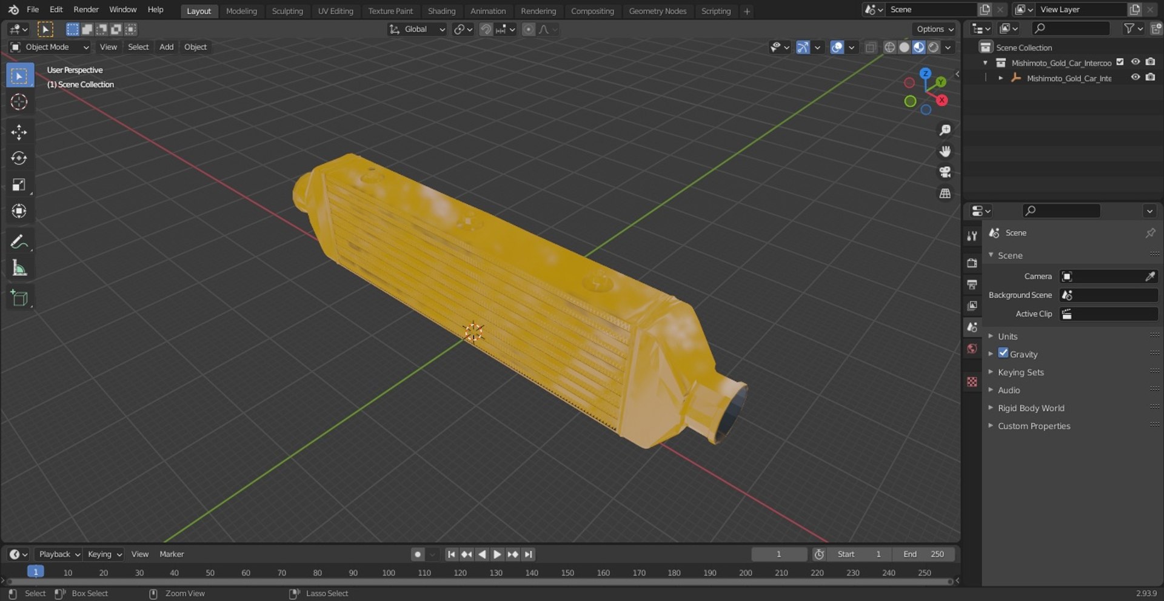
Task: Toggle snapping magnet
Action: [x=486, y=29]
